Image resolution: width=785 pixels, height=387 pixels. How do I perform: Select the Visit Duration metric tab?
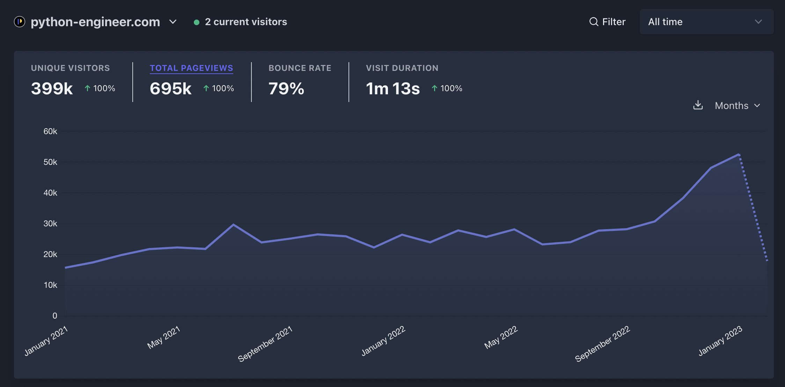(402, 68)
